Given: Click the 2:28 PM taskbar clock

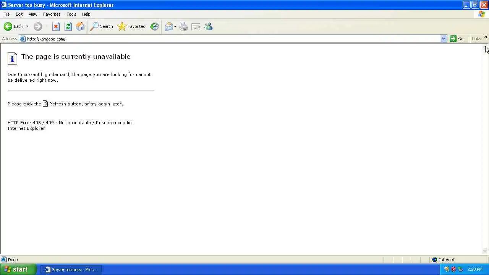Looking at the screenshot, I should pyautogui.click(x=475, y=269).
